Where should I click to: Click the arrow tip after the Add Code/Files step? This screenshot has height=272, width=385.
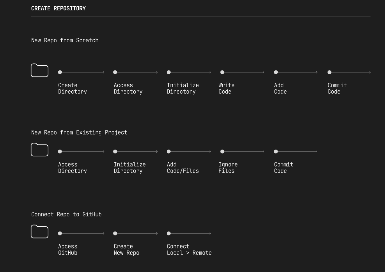pyautogui.click(x=210, y=151)
